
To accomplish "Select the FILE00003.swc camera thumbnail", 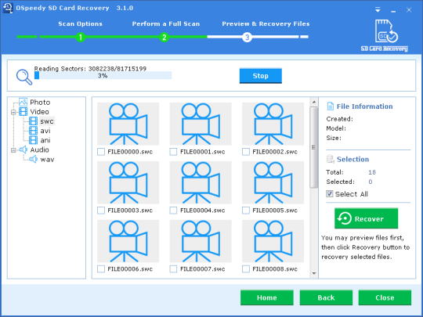I will [128, 182].
